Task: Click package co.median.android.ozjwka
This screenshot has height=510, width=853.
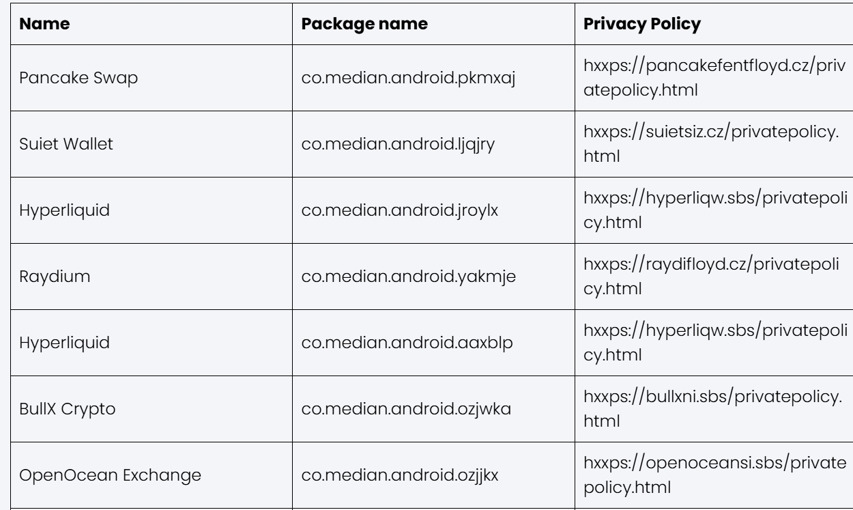Action: (407, 408)
